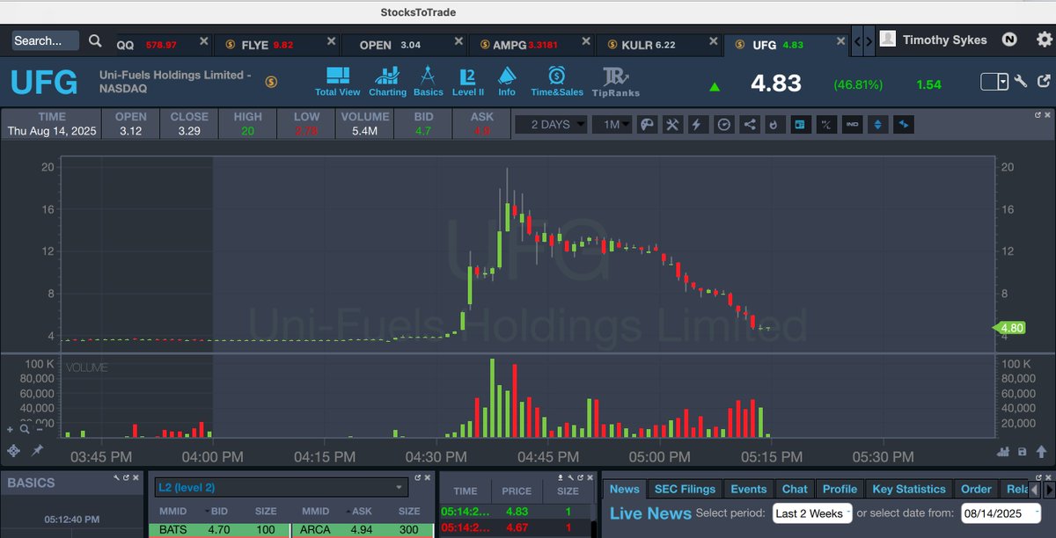Close the FLYE ticker tab
The height and width of the screenshot is (538, 1056).
331,41
